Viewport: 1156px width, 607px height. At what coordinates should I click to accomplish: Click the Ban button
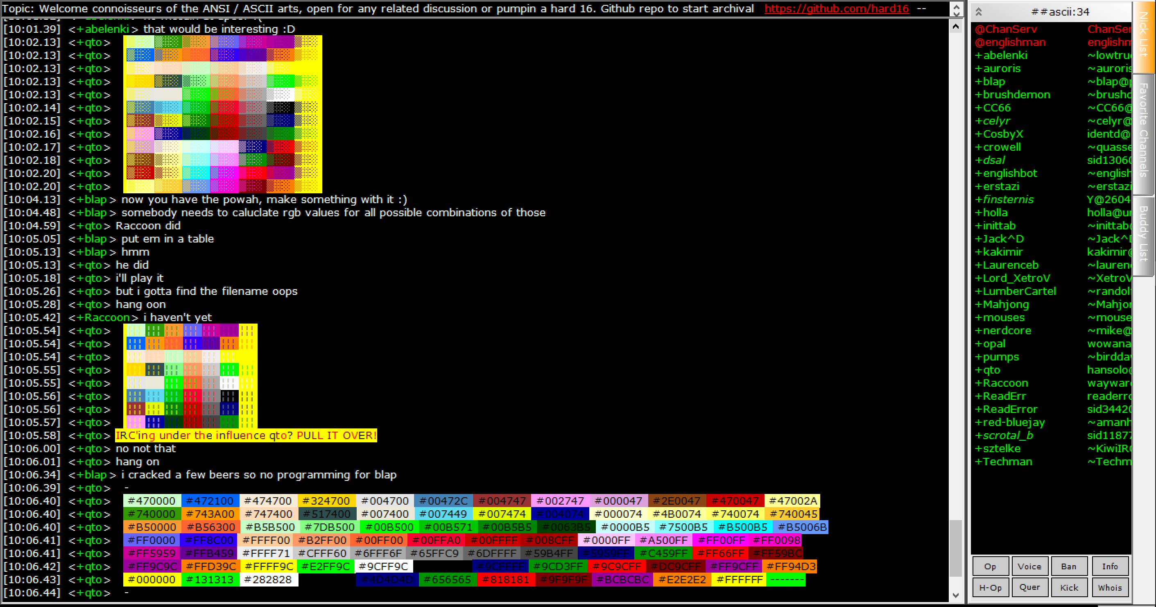(x=1069, y=566)
